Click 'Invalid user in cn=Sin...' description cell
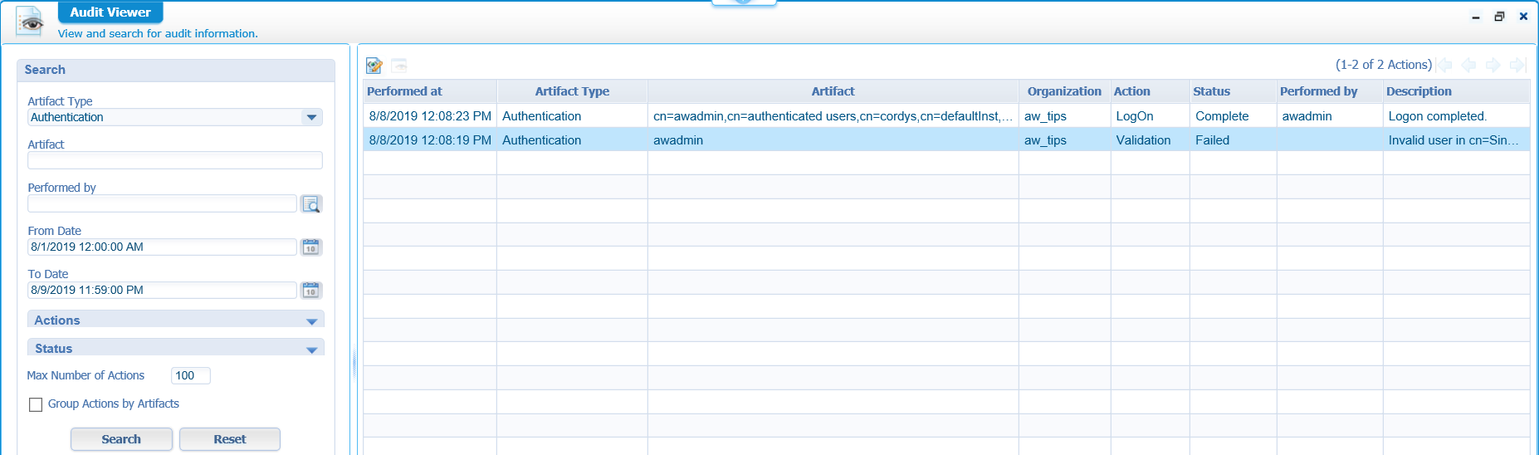 (x=1456, y=140)
